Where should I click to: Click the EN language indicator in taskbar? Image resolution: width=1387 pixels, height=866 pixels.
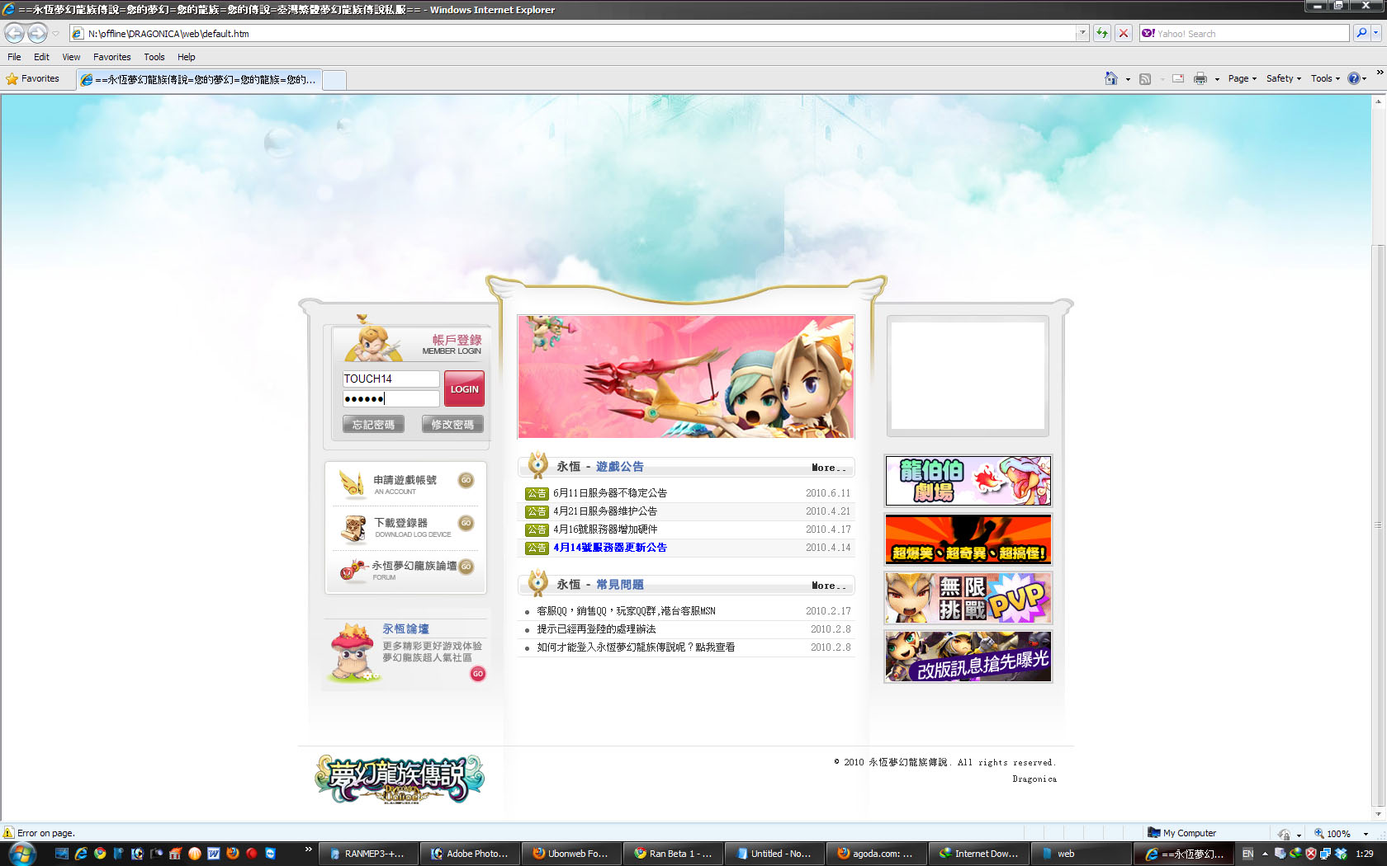(1247, 854)
